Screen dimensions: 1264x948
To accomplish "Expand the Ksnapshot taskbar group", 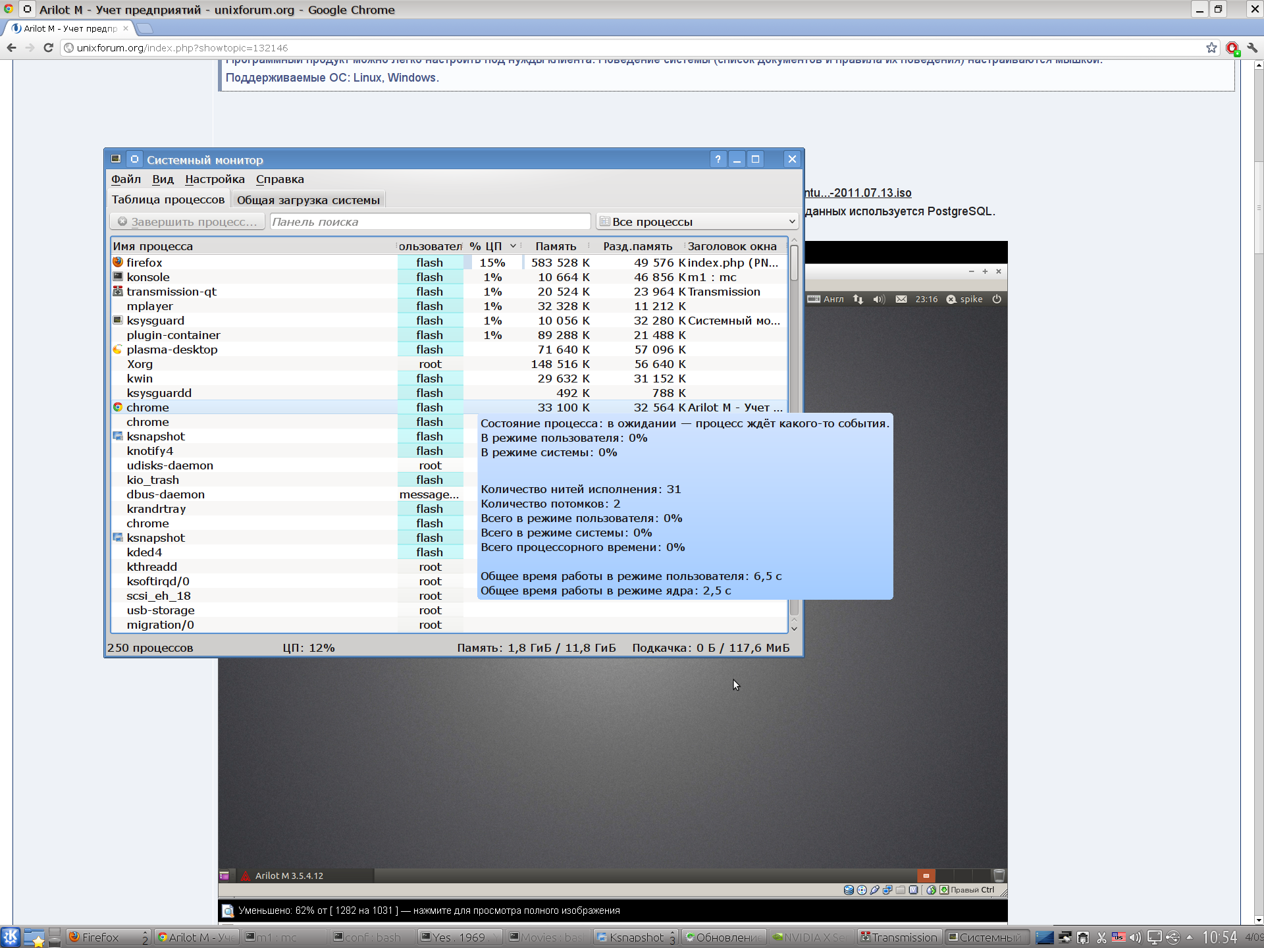I will (635, 937).
